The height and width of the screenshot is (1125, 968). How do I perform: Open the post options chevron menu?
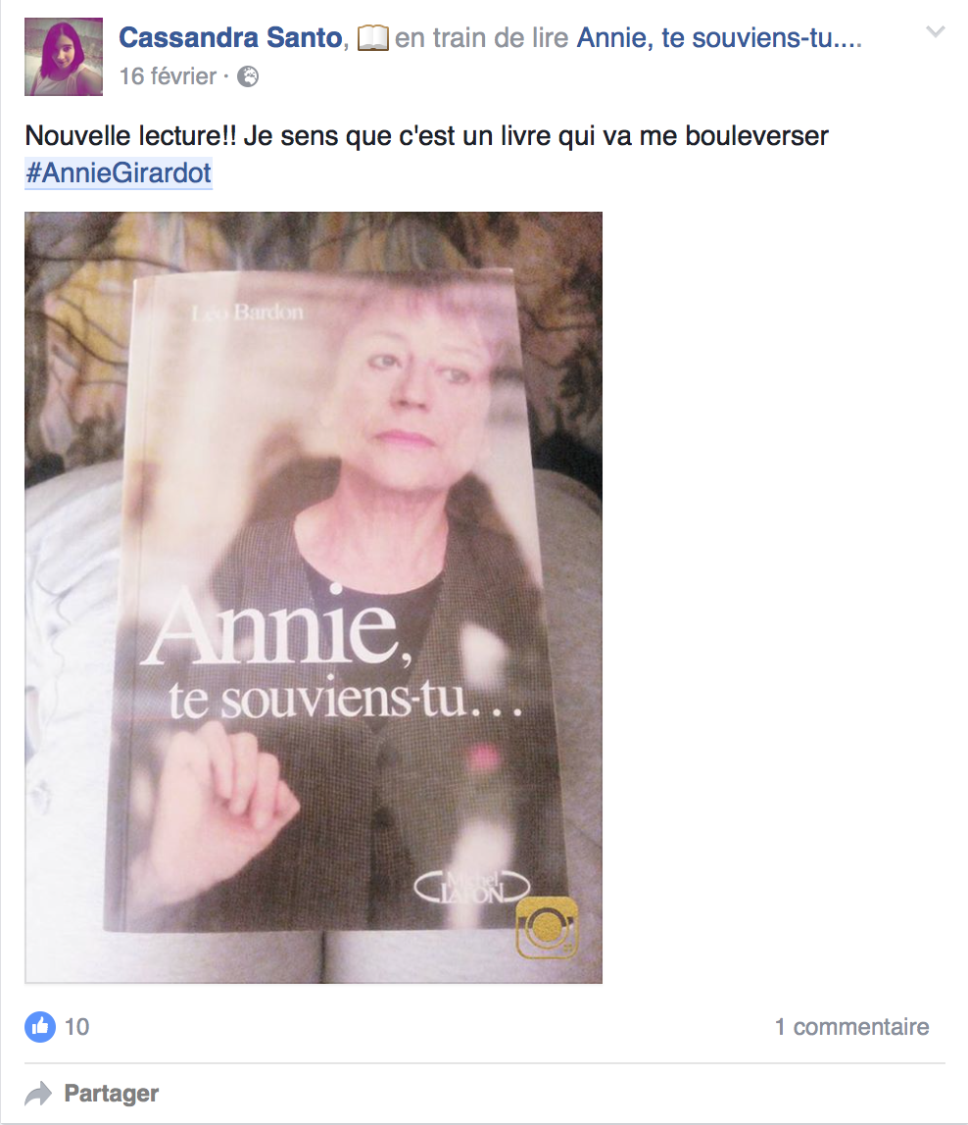coord(935,31)
